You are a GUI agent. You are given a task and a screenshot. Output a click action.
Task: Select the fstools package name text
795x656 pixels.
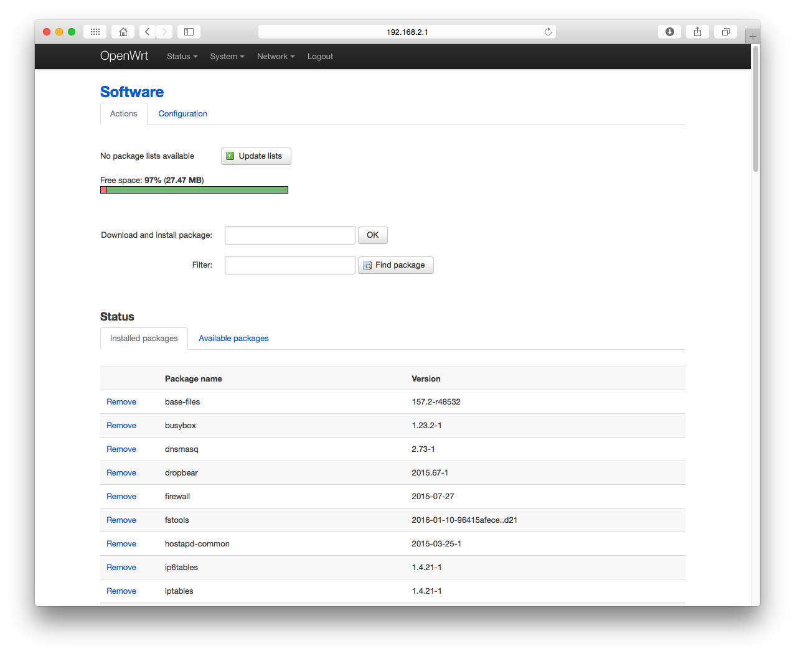click(177, 520)
